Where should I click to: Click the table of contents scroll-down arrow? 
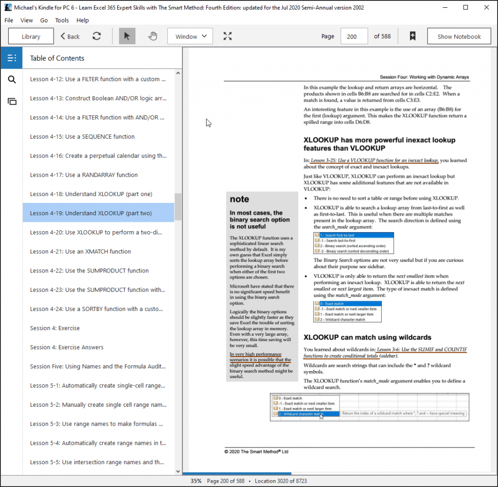(x=178, y=471)
